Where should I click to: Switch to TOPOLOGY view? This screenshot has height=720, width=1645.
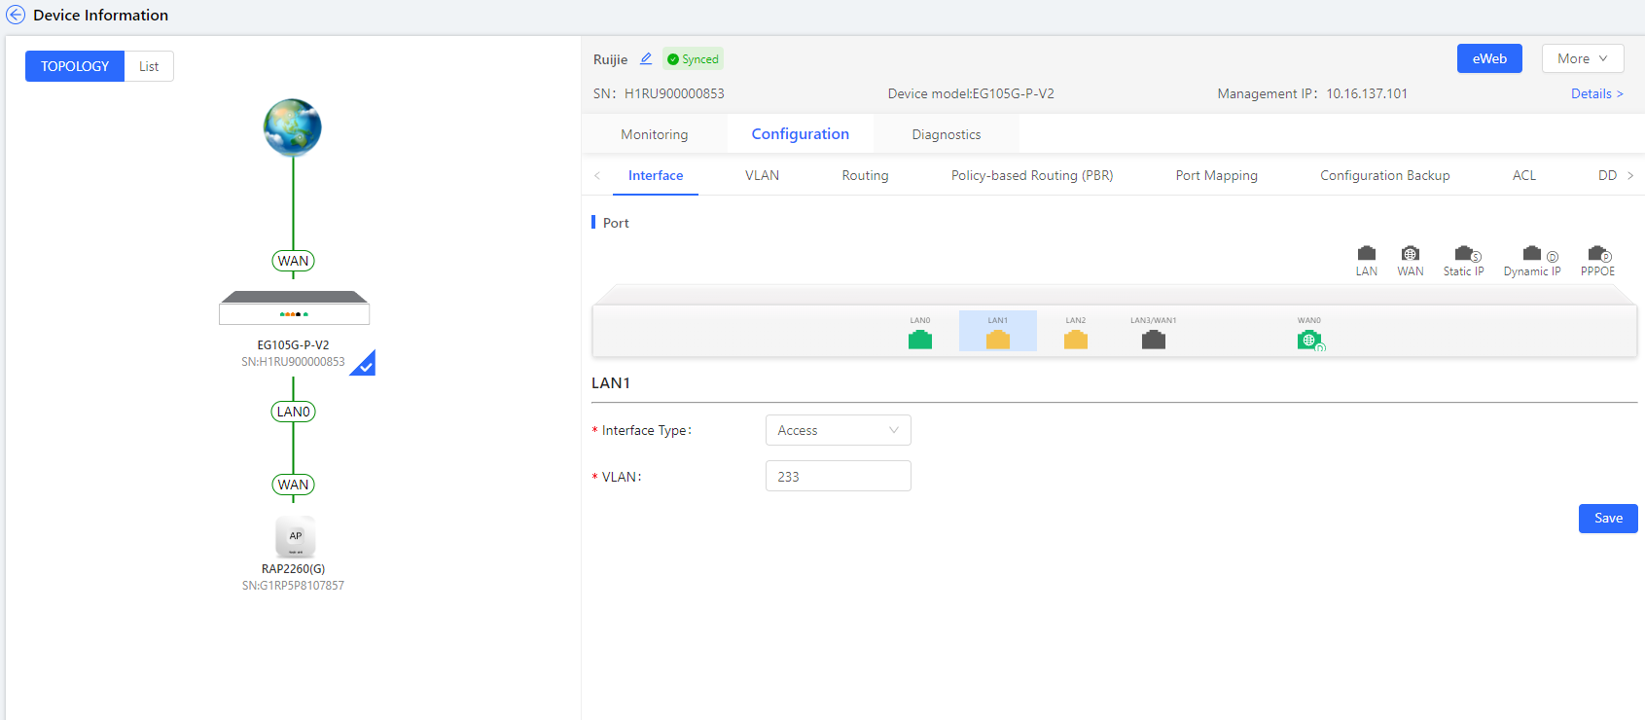point(75,66)
